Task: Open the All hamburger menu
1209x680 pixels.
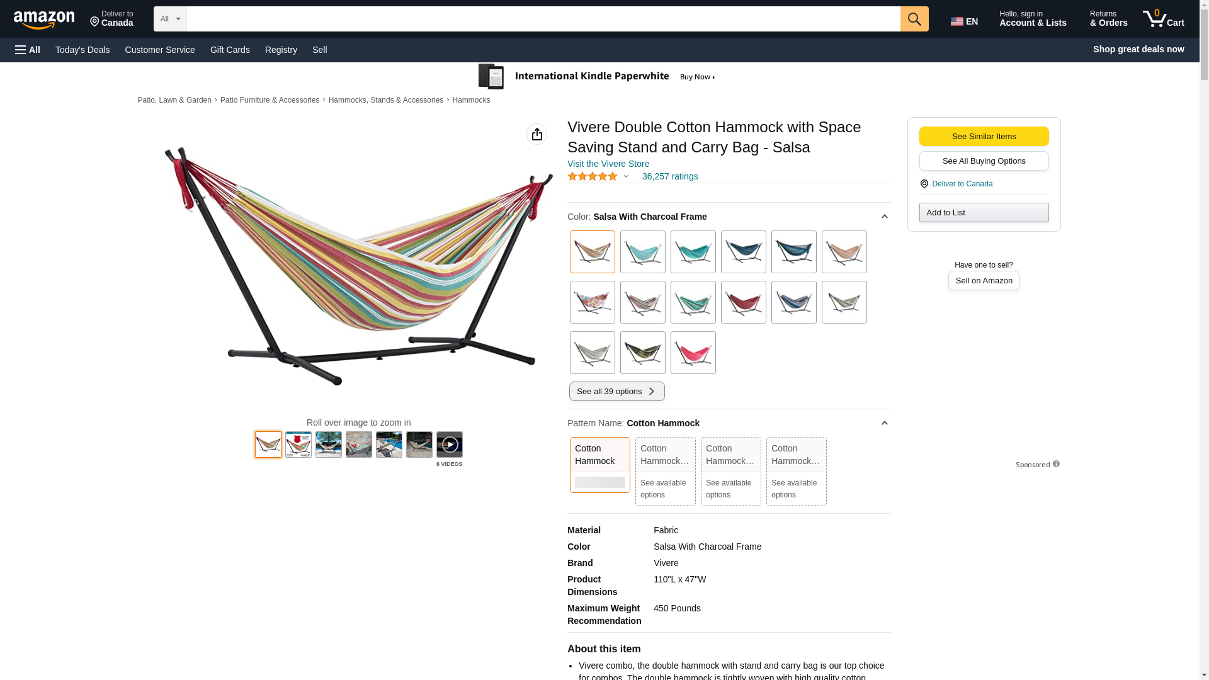Action: coord(28,50)
